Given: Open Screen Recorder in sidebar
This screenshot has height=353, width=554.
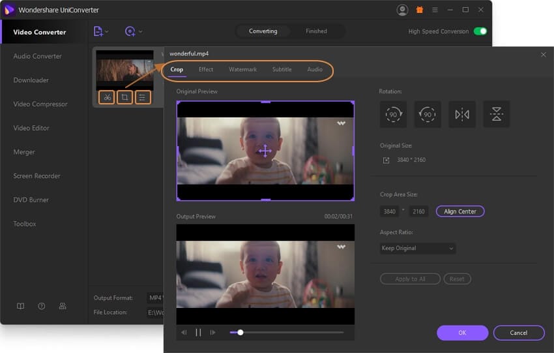Looking at the screenshot, I should coord(36,176).
